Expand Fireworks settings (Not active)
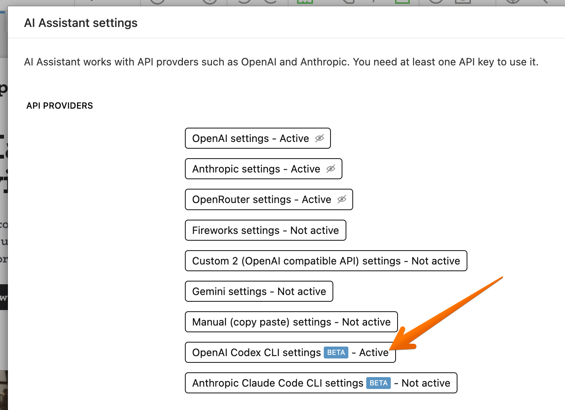565x410 pixels. click(x=265, y=230)
